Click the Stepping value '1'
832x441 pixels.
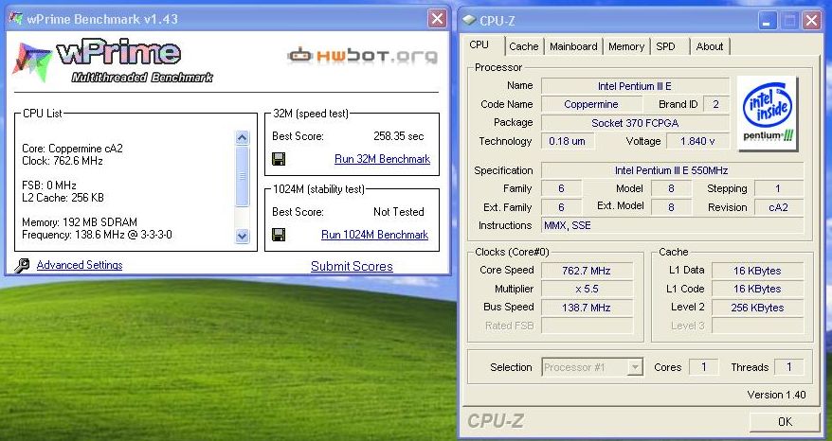(x=778, y=188)
